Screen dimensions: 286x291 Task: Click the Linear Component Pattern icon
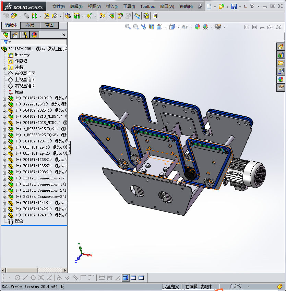coord(34,16)
